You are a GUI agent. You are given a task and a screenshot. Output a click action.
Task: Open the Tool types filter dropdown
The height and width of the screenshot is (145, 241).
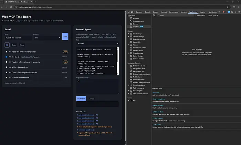(201, 15)
